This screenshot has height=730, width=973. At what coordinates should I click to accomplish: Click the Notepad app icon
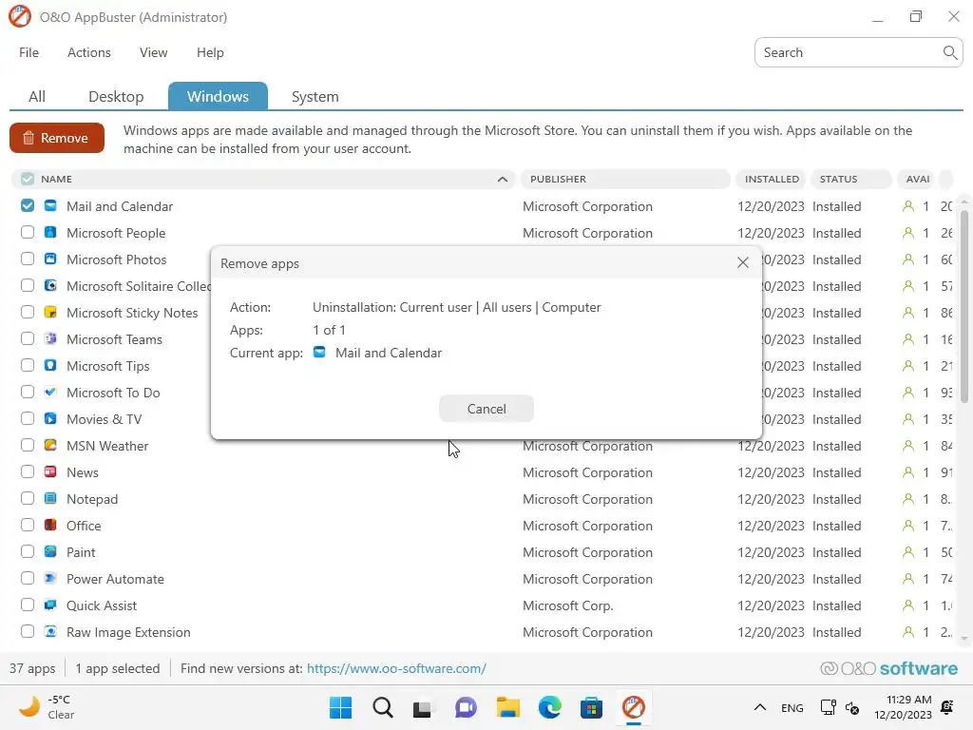point(50,499)
